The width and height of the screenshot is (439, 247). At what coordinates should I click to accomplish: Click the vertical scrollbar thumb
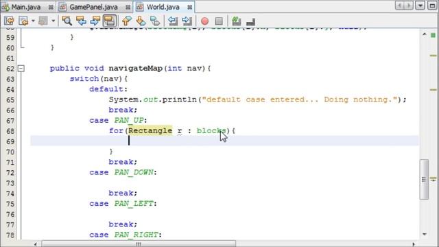424,179
